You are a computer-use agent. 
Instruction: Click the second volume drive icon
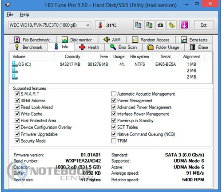15,70
